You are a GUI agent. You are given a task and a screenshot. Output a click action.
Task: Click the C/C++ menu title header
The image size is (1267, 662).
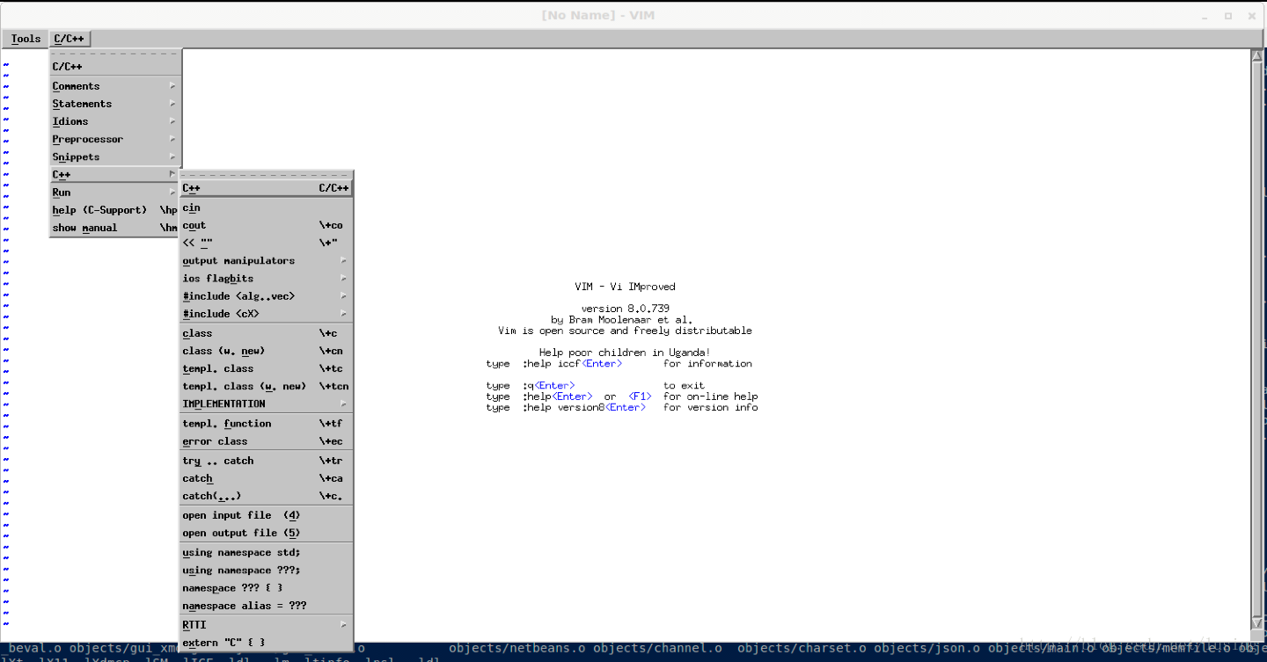(x=115, y=67)
